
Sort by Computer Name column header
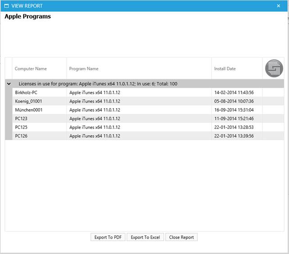tap(31, 69)
